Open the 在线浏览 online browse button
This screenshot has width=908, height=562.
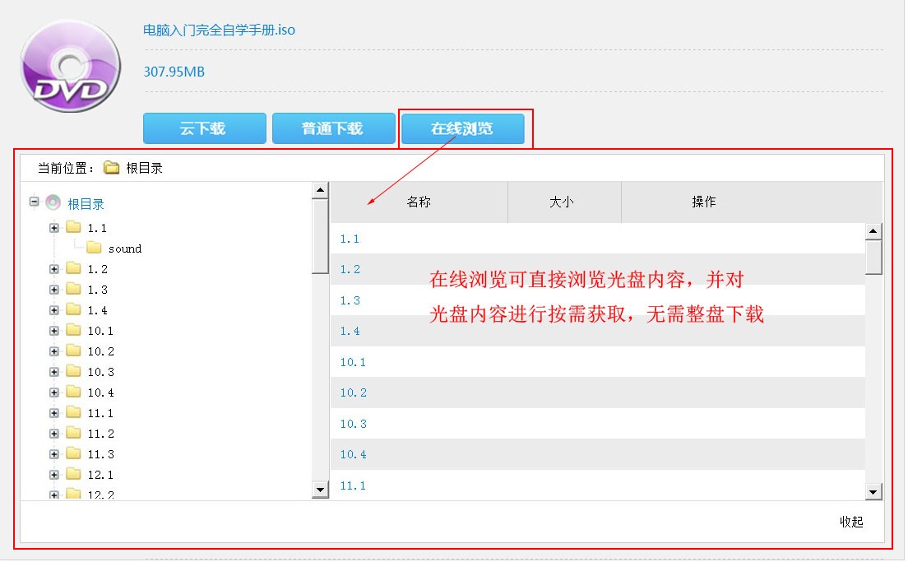(x=462, y=129)
